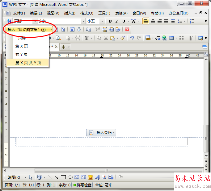This screenshot has height=191, width=211.
Task: Open the 表格(A) menu
Action: tap(121, 13)
